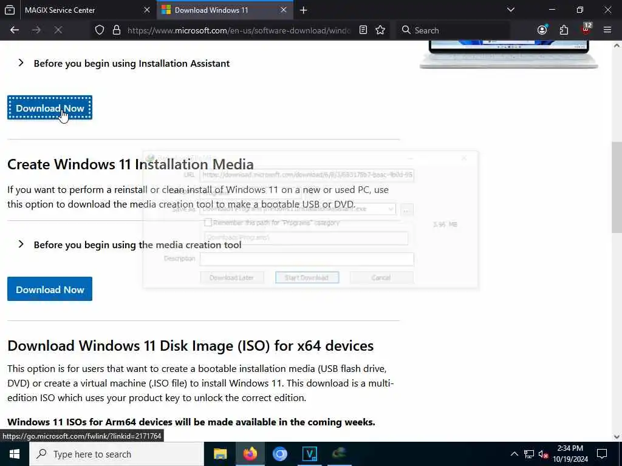622x466 pixels.
Task: Open the tracking protection shield icon
Action: click(x=100, y=30)
